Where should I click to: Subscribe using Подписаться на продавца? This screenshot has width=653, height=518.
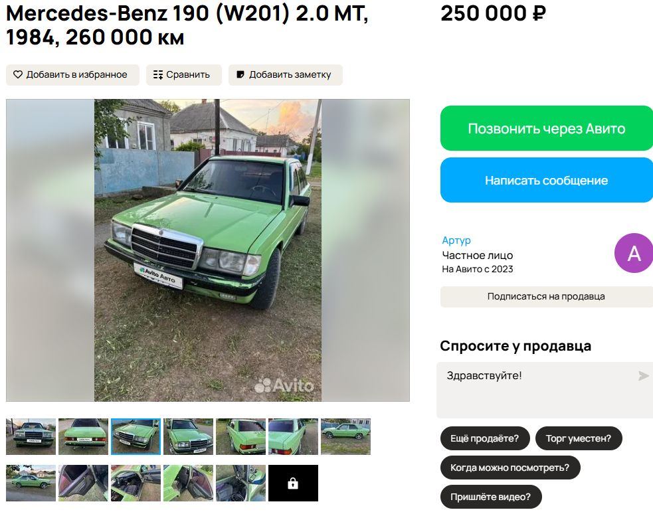point(547,296)
